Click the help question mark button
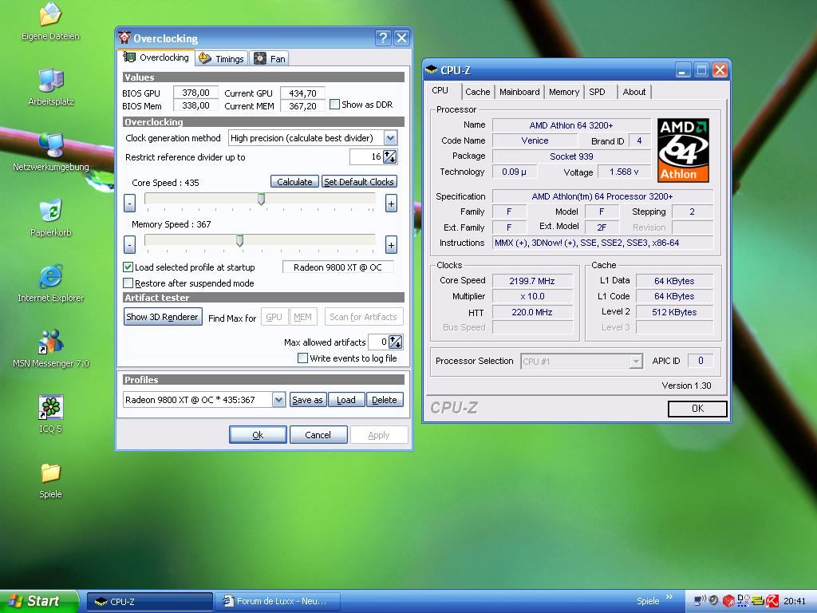The width and height of the screenshot is (817, 613). click(383, 38)
